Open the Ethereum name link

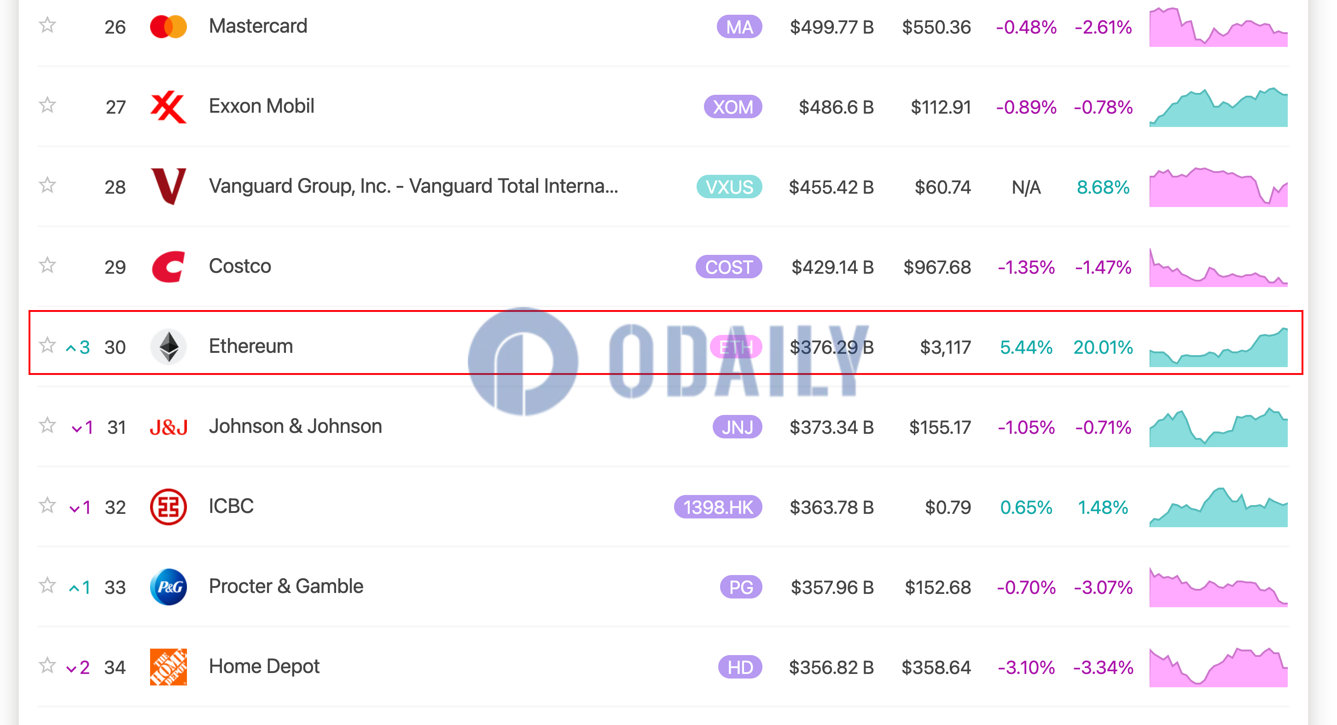pyautogui.click(x=250, y=346)
